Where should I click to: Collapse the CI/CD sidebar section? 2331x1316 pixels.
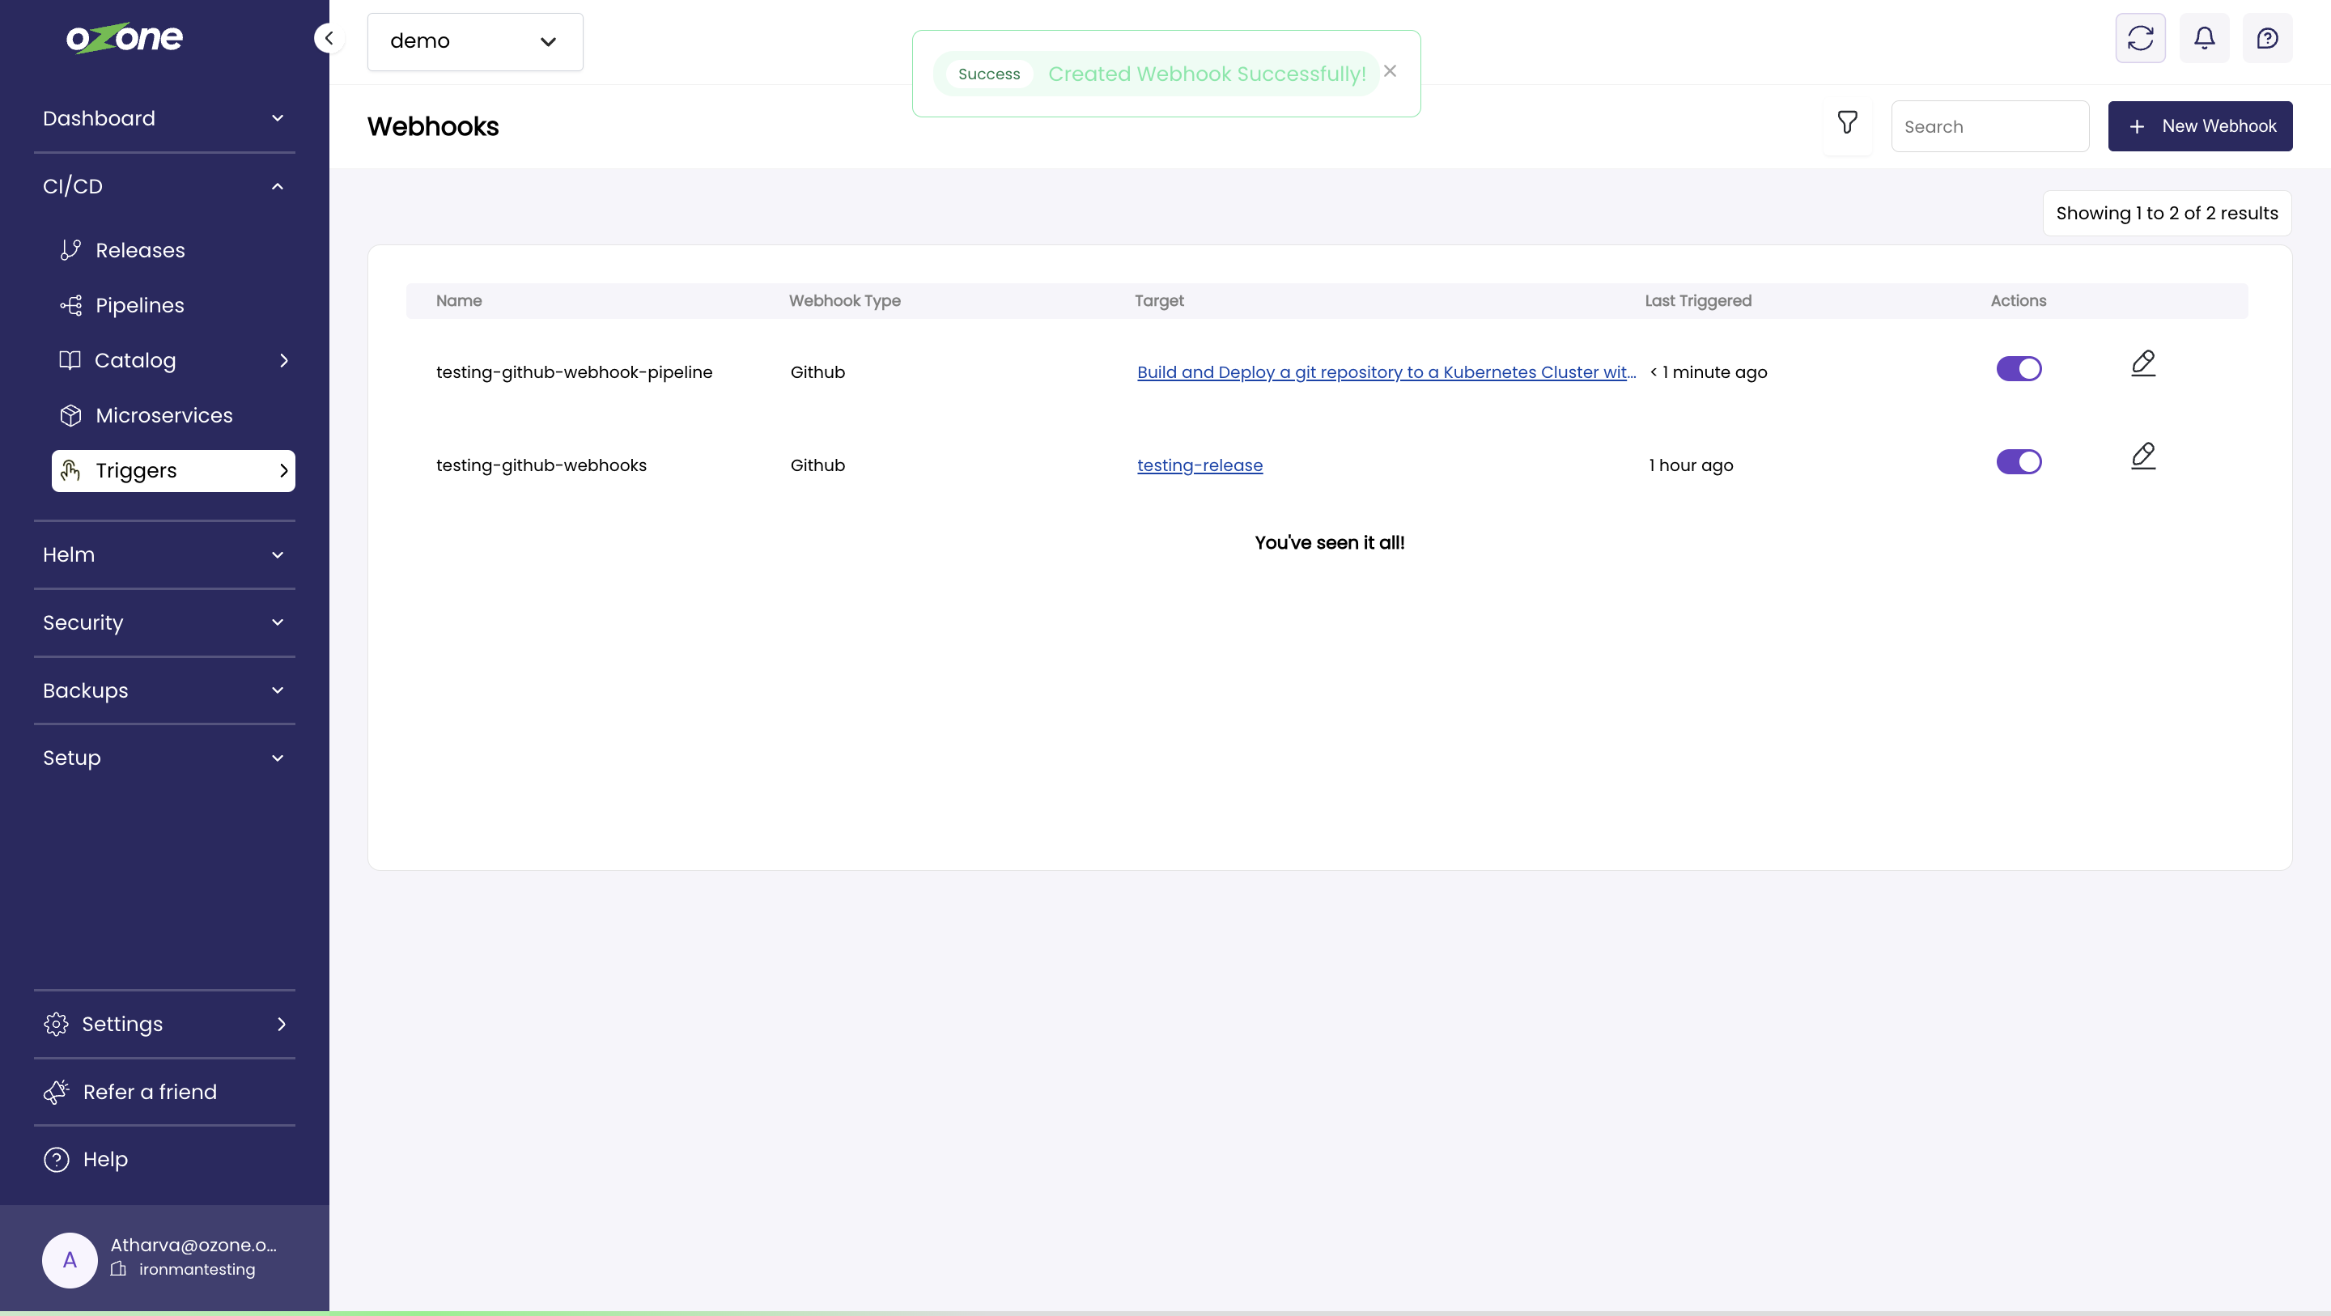pyautogui.click(x=163, y=186)
